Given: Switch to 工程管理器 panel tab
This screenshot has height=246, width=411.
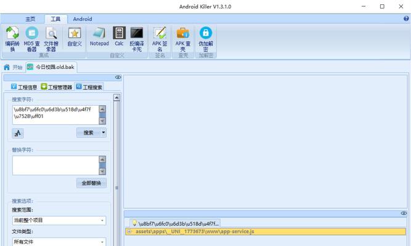Looking at the screenshot, I should coord(56,87).
